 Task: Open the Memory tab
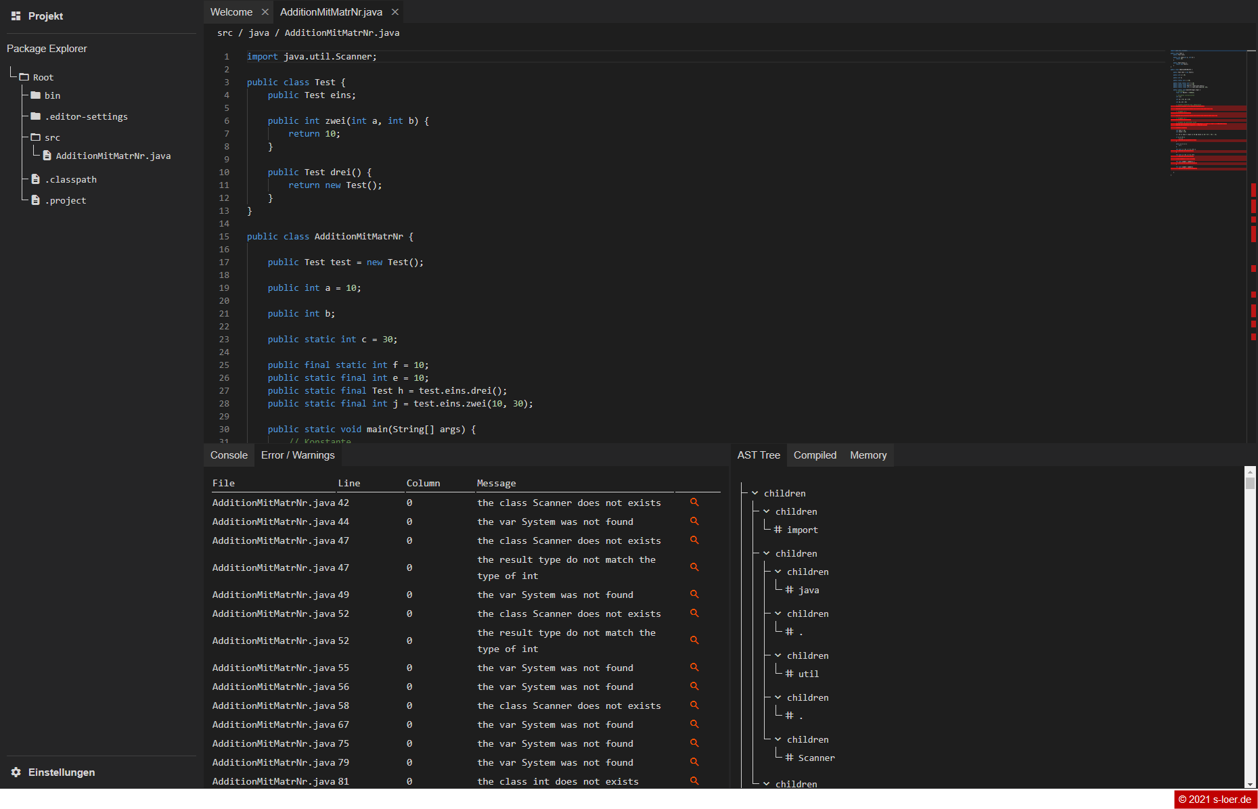coord(868,455)
